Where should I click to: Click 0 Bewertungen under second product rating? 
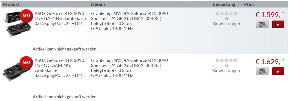click(x=226, y=68)
